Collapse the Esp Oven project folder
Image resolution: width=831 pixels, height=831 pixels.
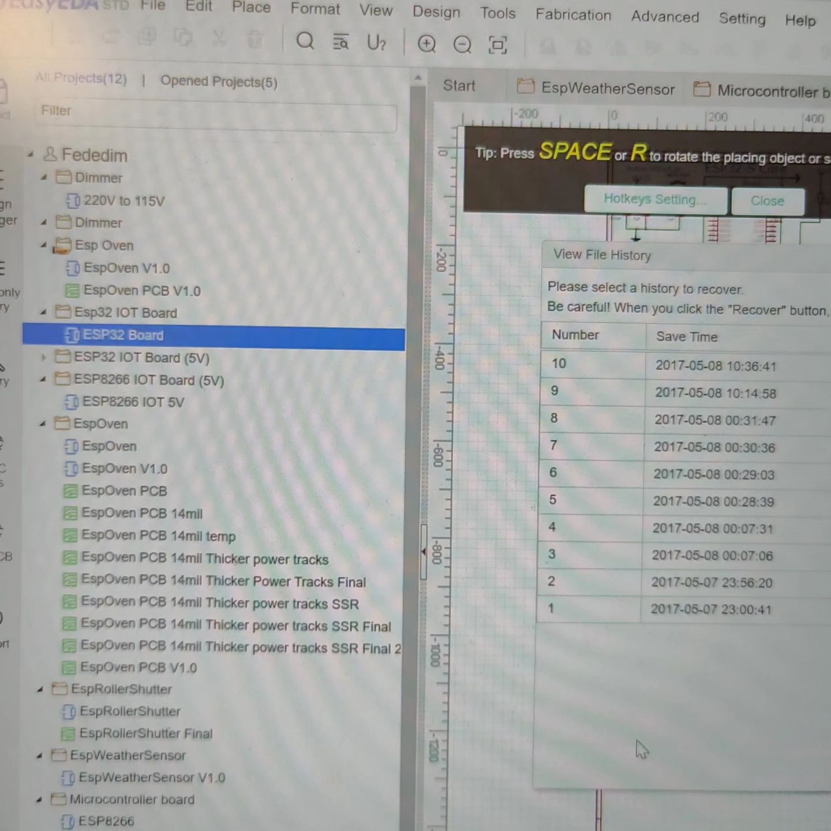(x=44, y=245)
